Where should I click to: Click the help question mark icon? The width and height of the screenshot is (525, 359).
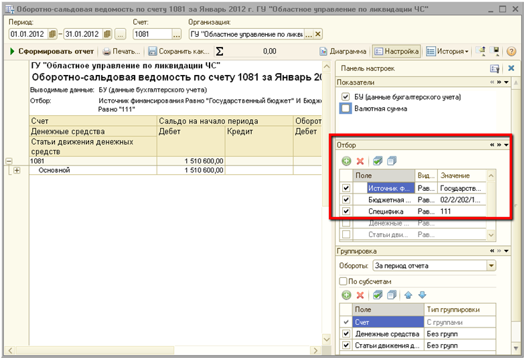pyautogui.click(x=512, y=52)
